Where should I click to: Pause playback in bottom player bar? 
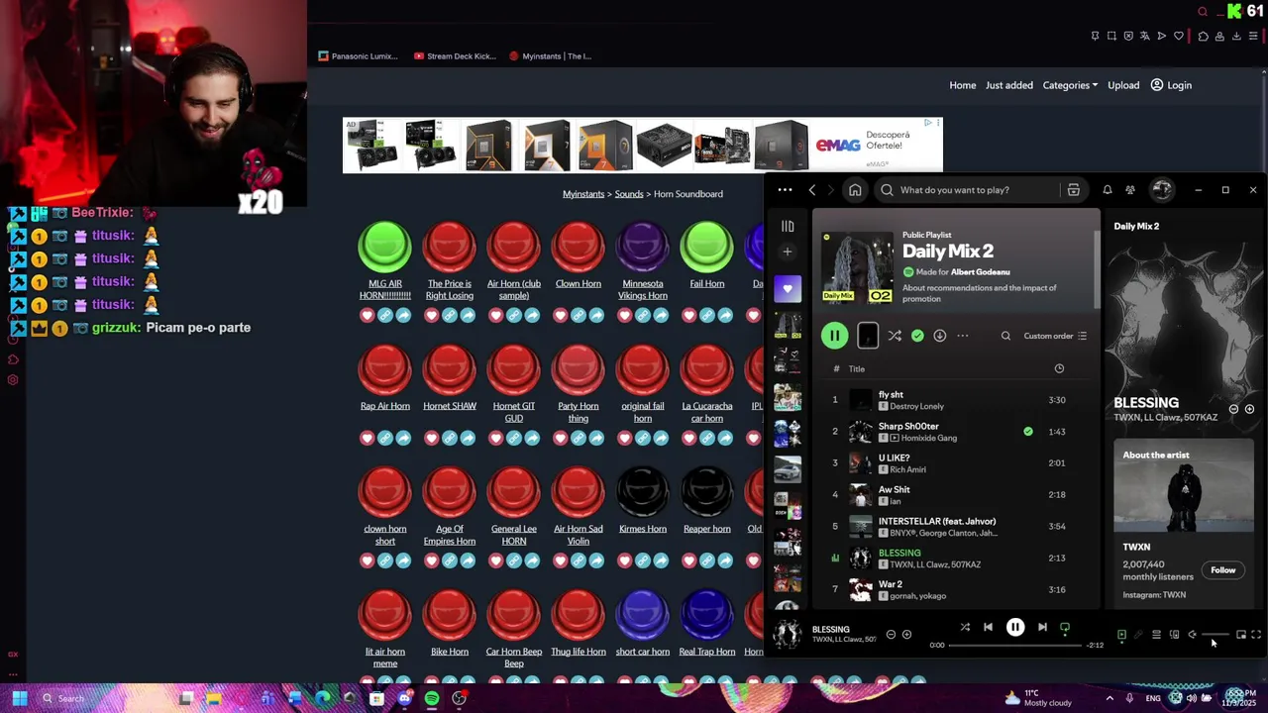tap(1015, 627)
